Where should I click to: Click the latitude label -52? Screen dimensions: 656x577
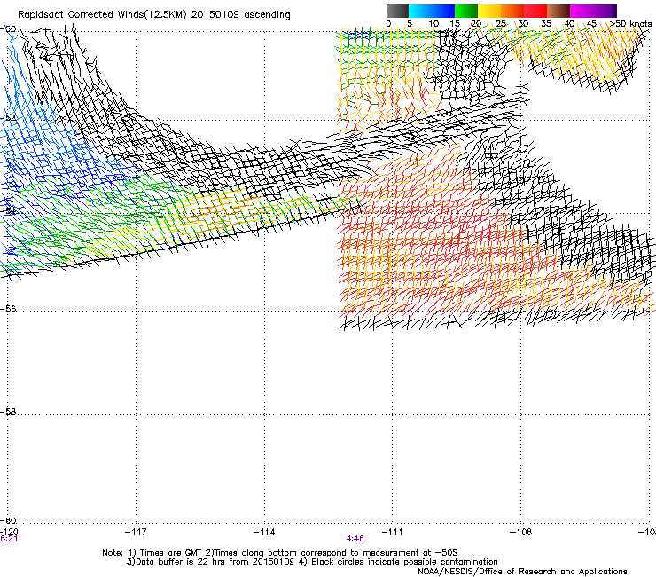click(8, 118)
